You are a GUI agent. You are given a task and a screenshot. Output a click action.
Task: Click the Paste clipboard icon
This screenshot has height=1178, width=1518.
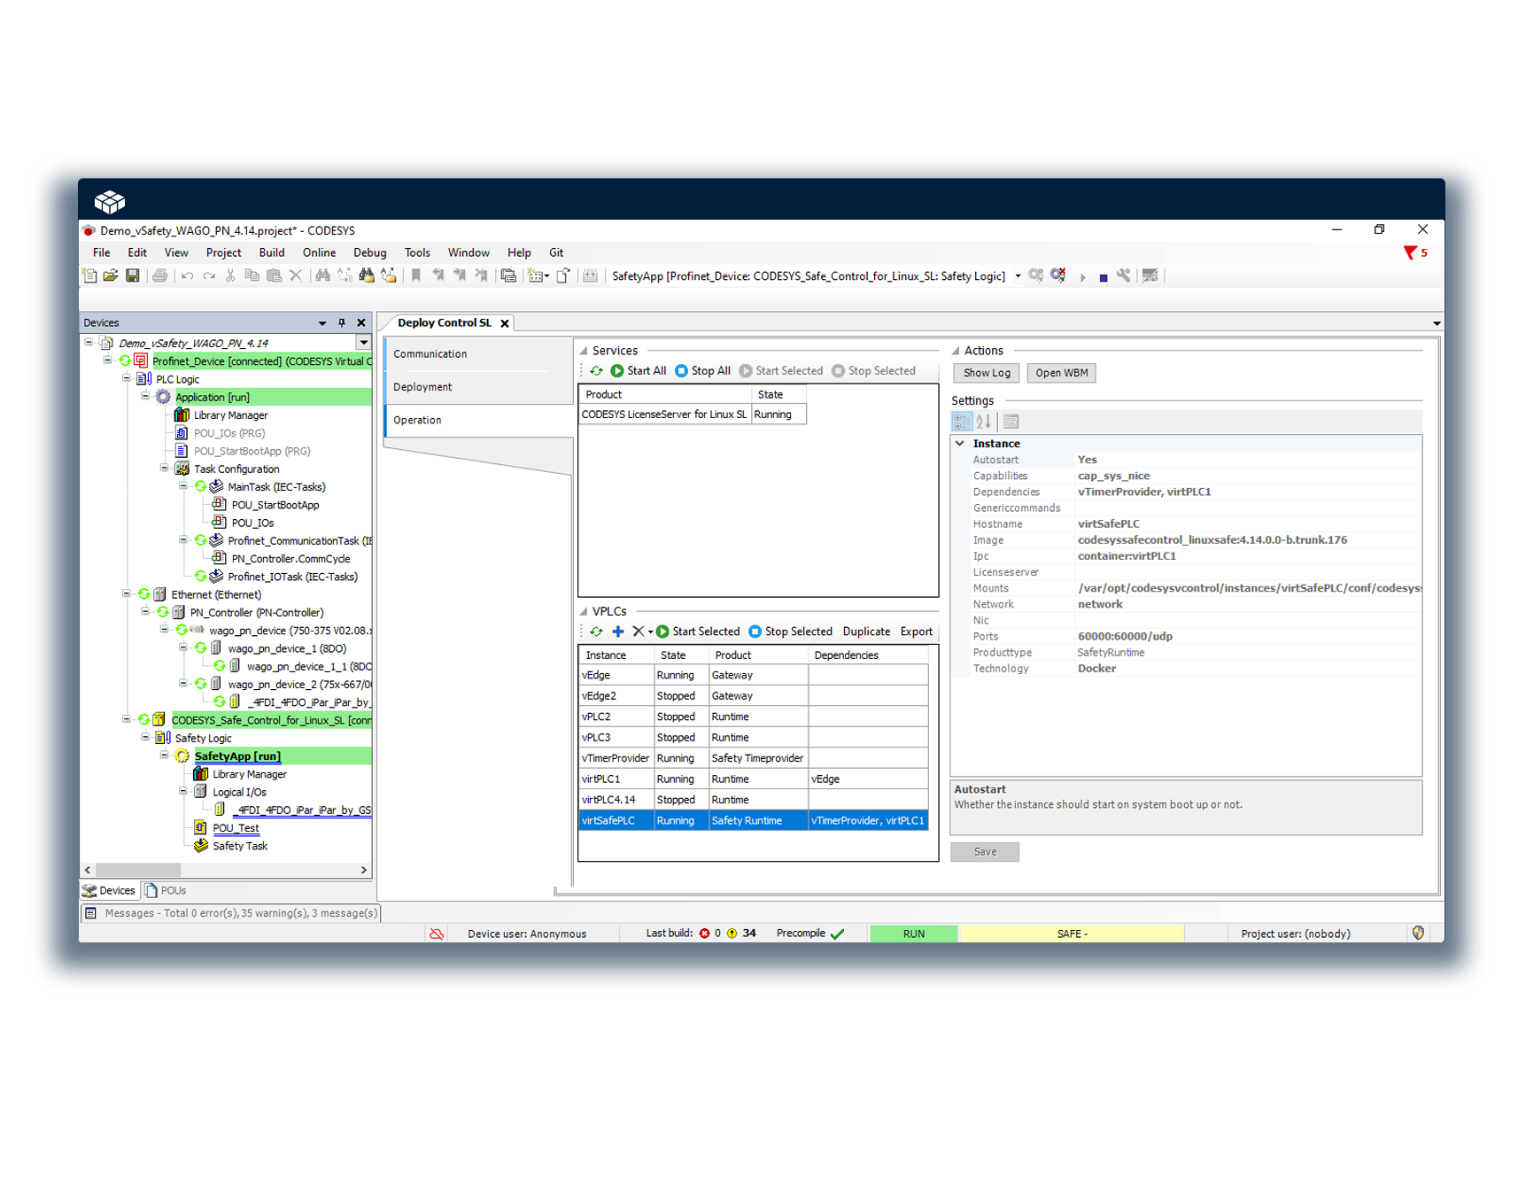274,275
